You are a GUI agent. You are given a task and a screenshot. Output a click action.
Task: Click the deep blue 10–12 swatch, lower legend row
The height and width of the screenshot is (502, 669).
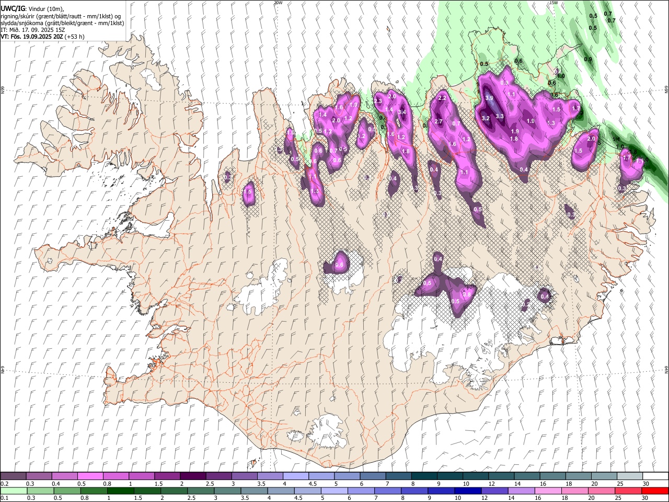[468, 490]
